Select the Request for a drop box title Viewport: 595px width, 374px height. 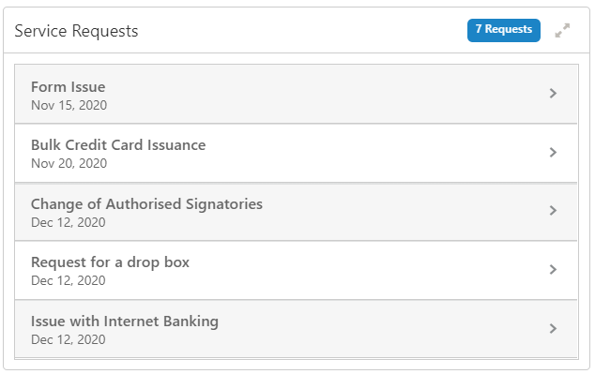pos(110,262)
